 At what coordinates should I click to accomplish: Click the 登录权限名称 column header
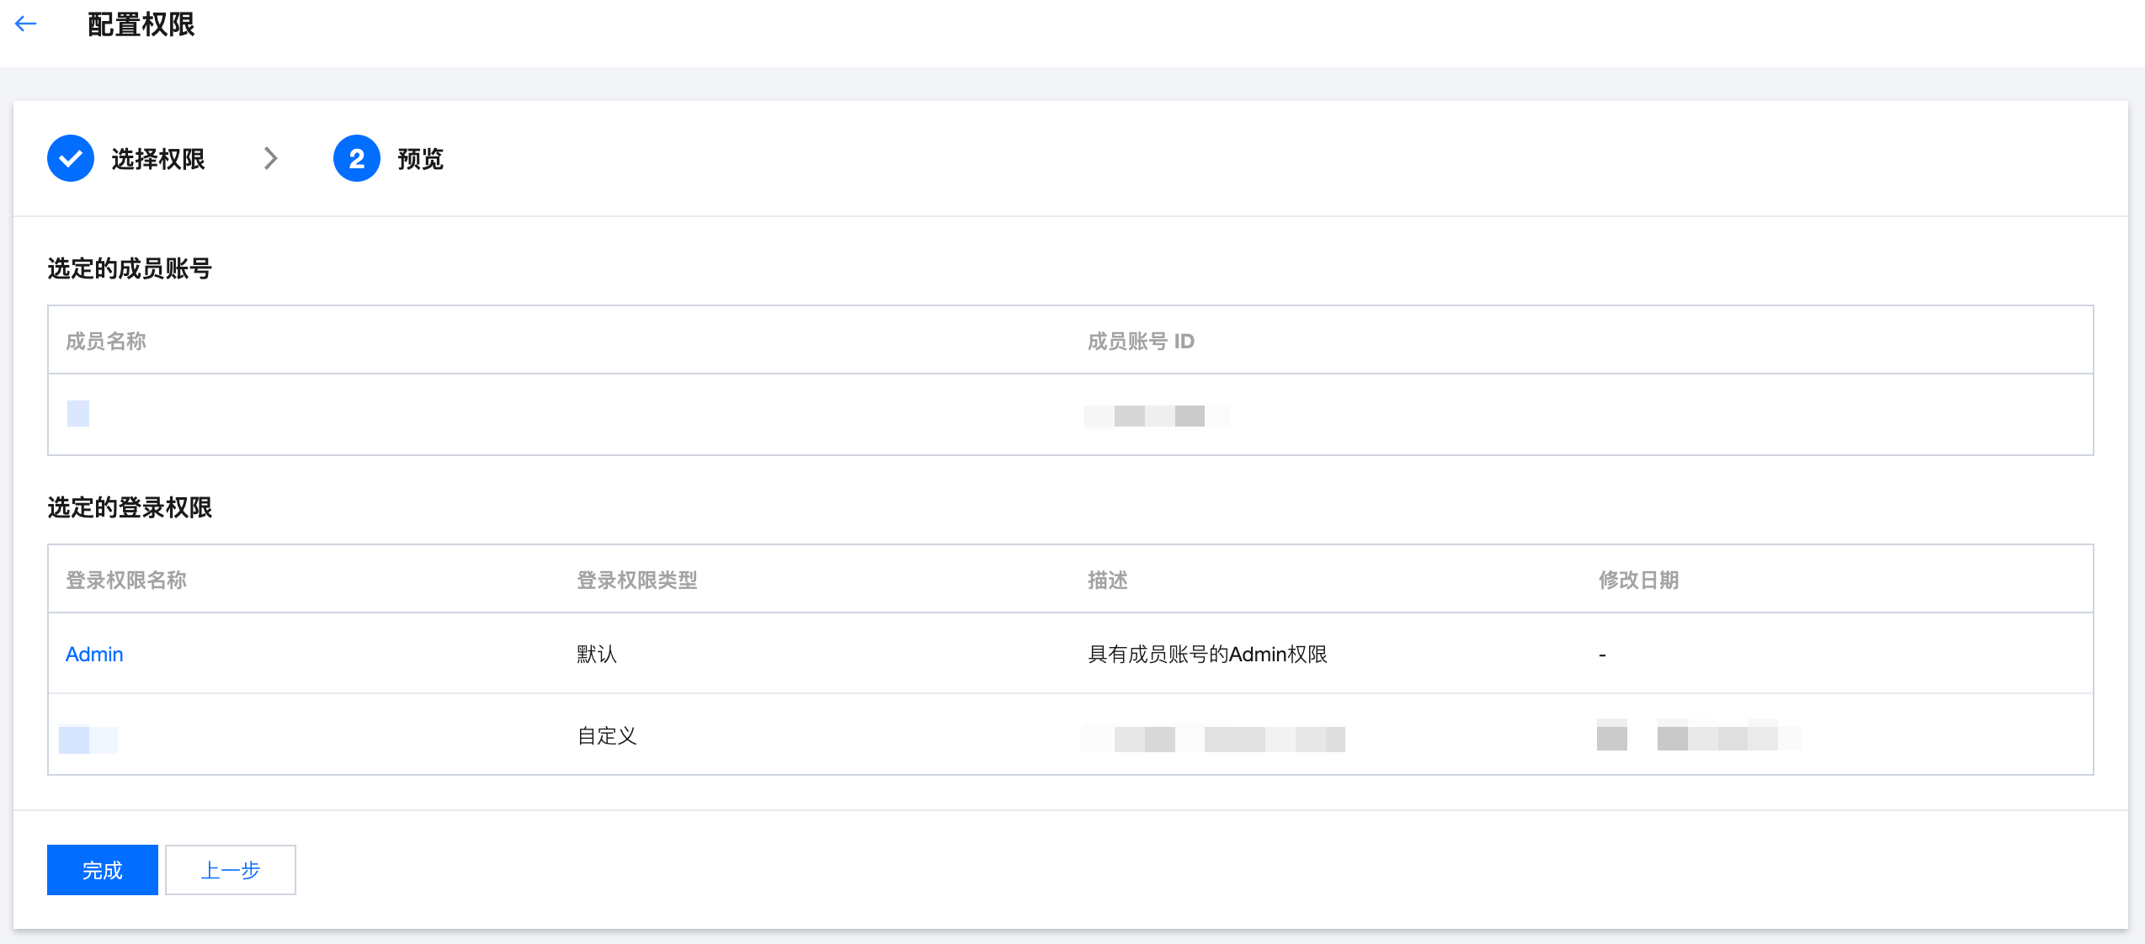tap(126, 580)
